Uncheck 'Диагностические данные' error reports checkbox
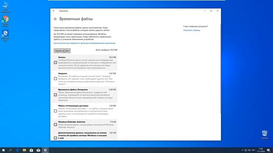This screenshot has width=273, height=153. [55, 138]
